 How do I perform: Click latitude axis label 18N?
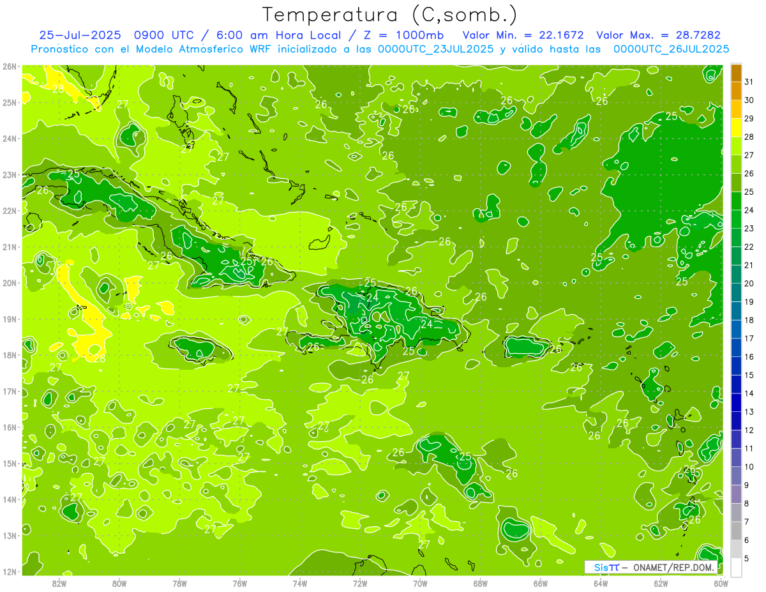[x=9, y=355]
